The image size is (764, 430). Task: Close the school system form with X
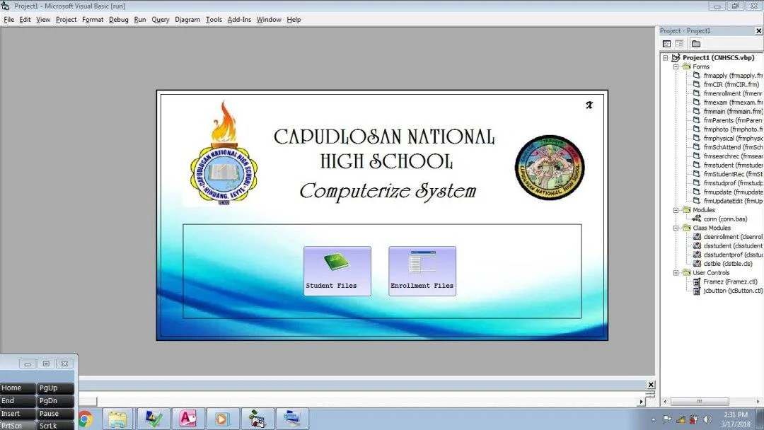(x=589, y=105)
